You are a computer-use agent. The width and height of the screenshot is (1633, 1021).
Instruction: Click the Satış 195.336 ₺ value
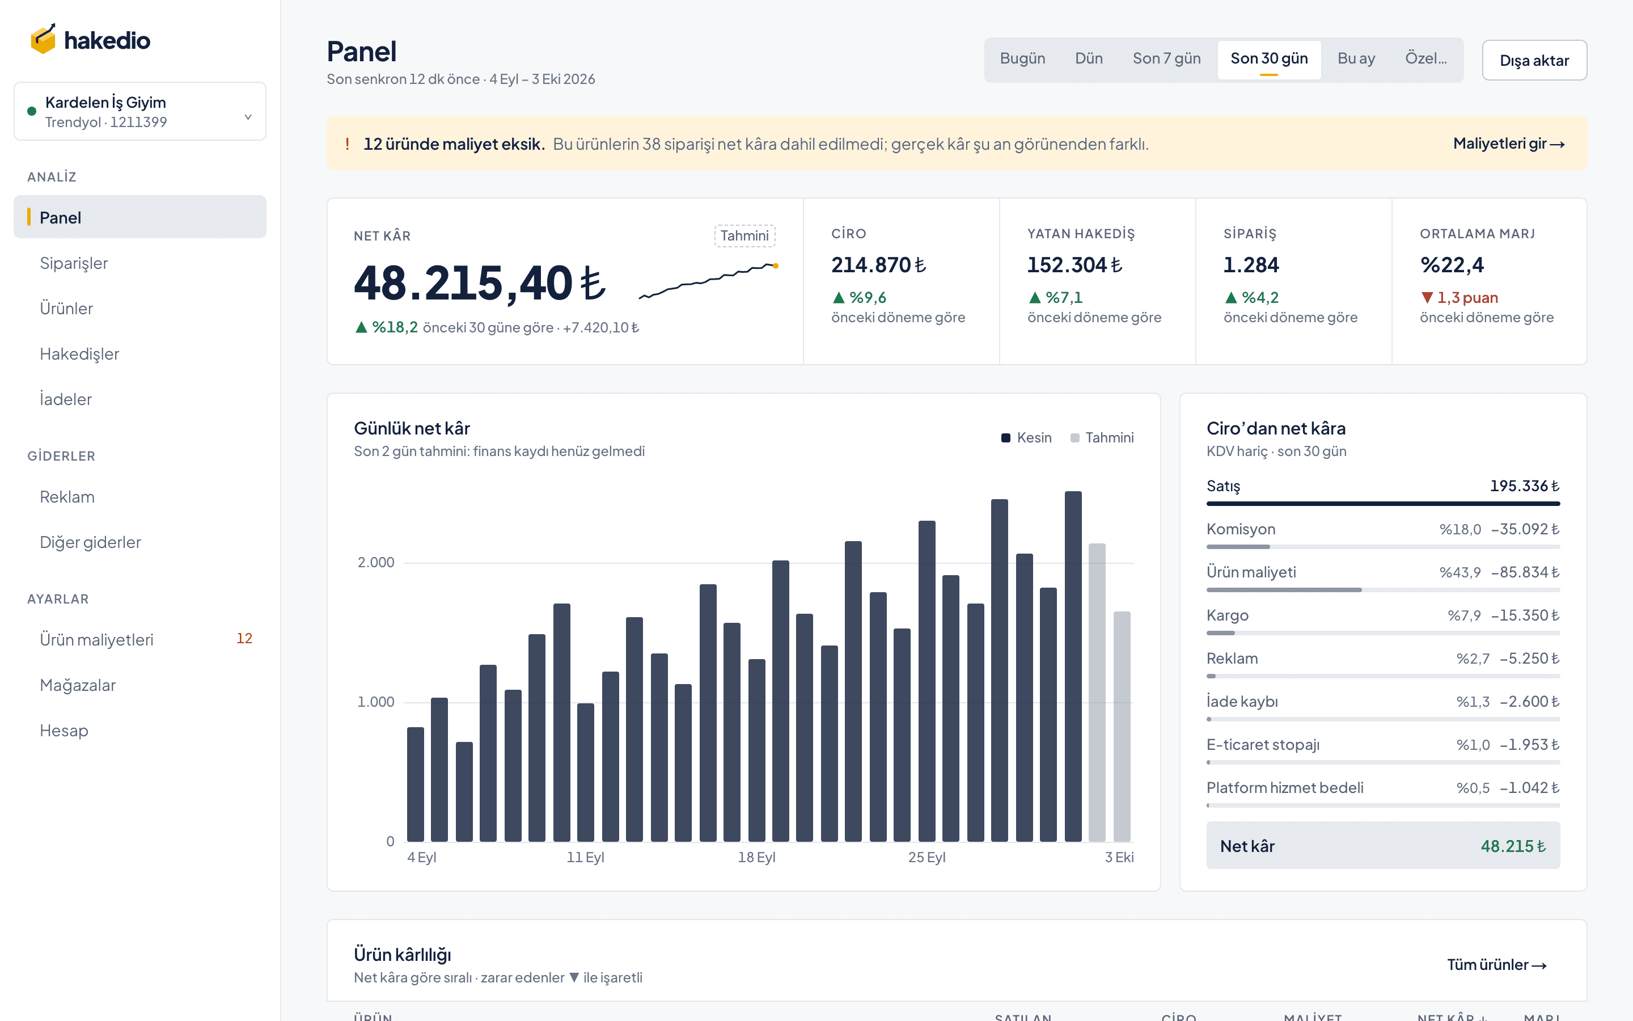pos(1524,486)
